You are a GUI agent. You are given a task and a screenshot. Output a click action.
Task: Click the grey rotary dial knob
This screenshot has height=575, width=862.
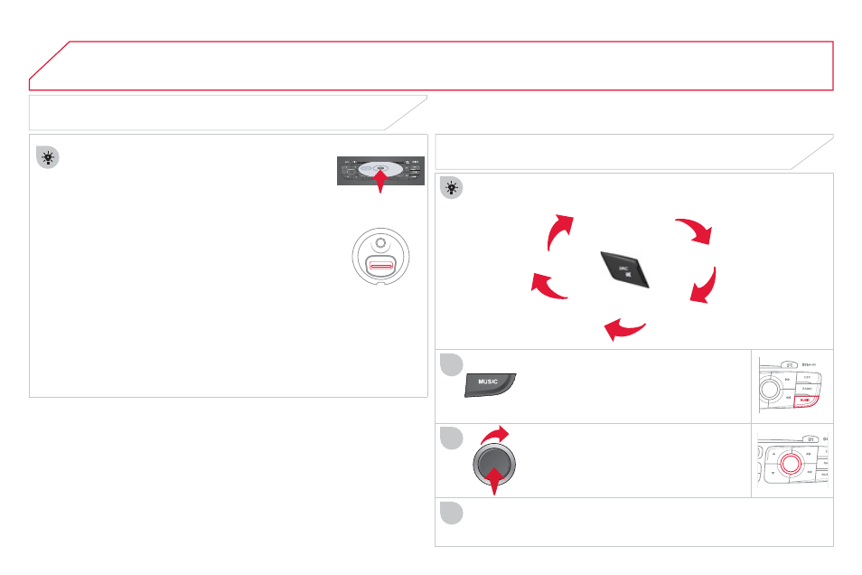[494, 465]
